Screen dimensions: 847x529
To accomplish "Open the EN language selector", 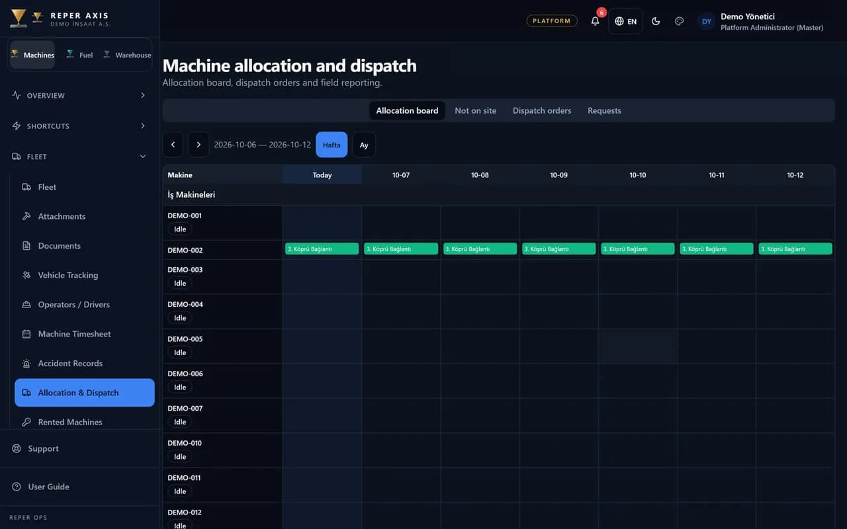I will coord(625,21).
